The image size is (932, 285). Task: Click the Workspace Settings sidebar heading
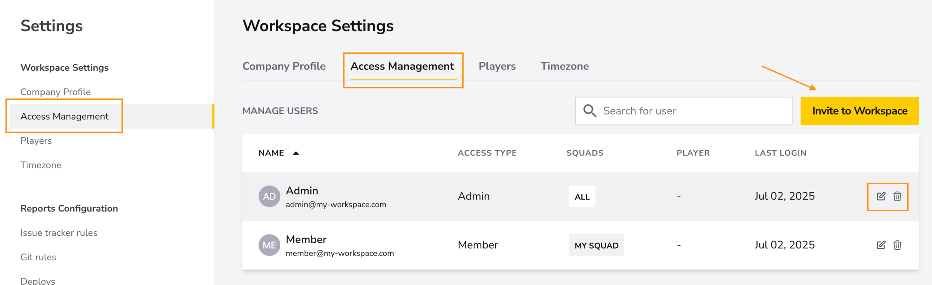[64, 67]
